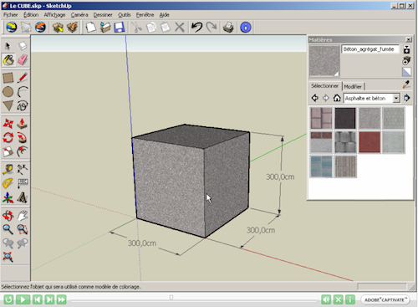Activate the Protractor tool

(8, 183)
